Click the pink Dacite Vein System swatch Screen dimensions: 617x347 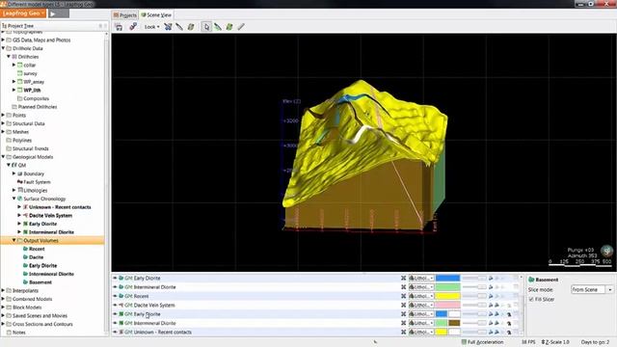[x=447, y=305]
